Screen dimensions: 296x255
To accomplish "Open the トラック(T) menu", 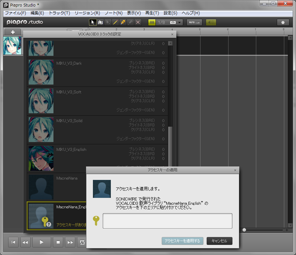I will click(x=59, y=13).
